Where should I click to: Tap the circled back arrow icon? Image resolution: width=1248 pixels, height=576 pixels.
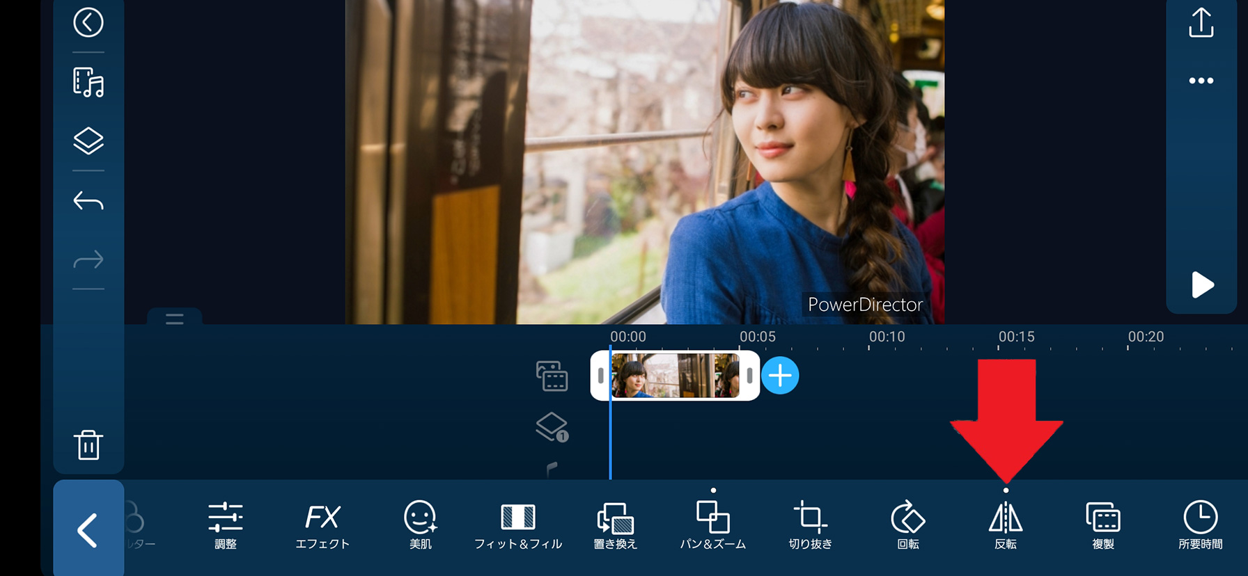[x=88, y=22]
